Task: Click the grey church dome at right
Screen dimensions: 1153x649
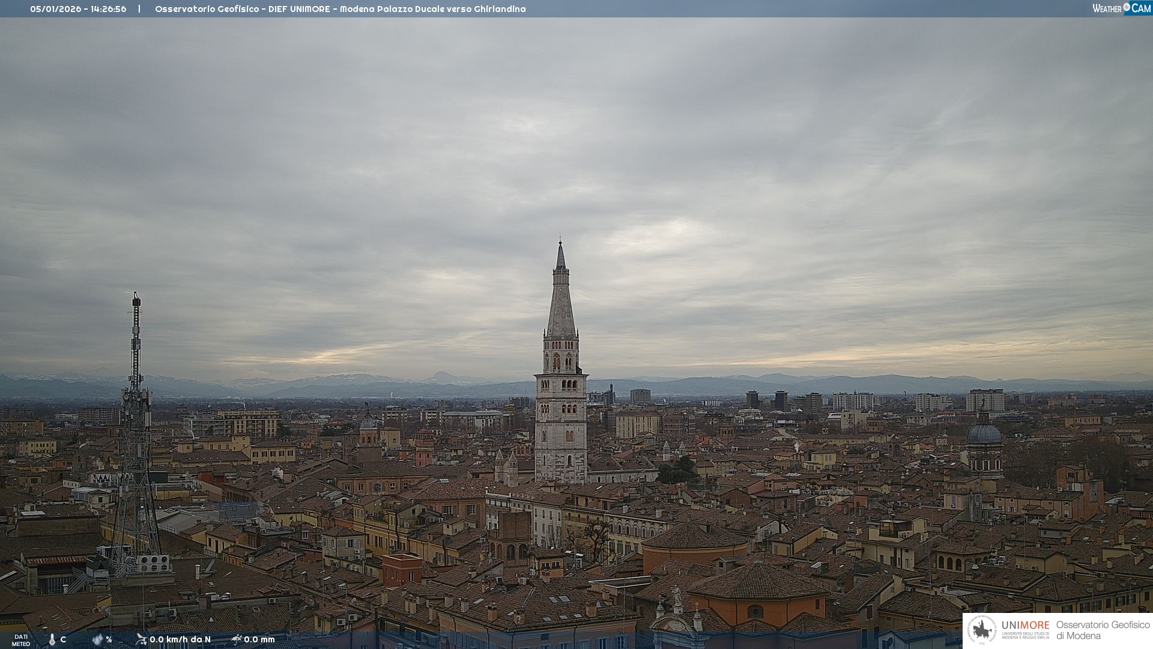Action: click(984, 434)
